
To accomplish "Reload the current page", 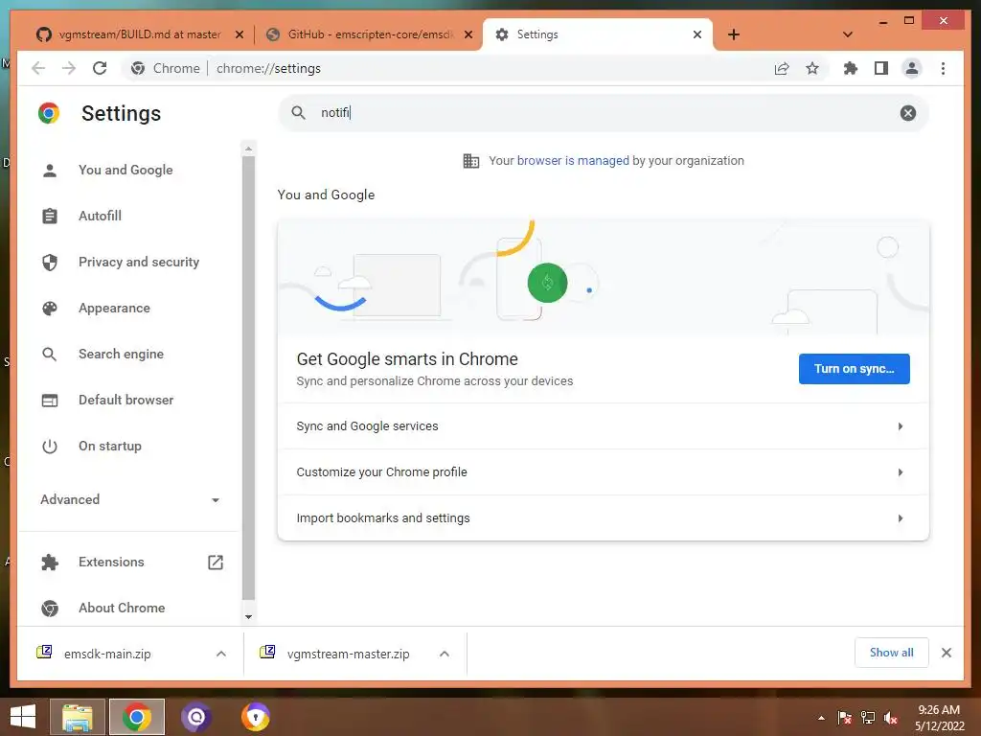I will pyautogui.click(x=100, y=68).
